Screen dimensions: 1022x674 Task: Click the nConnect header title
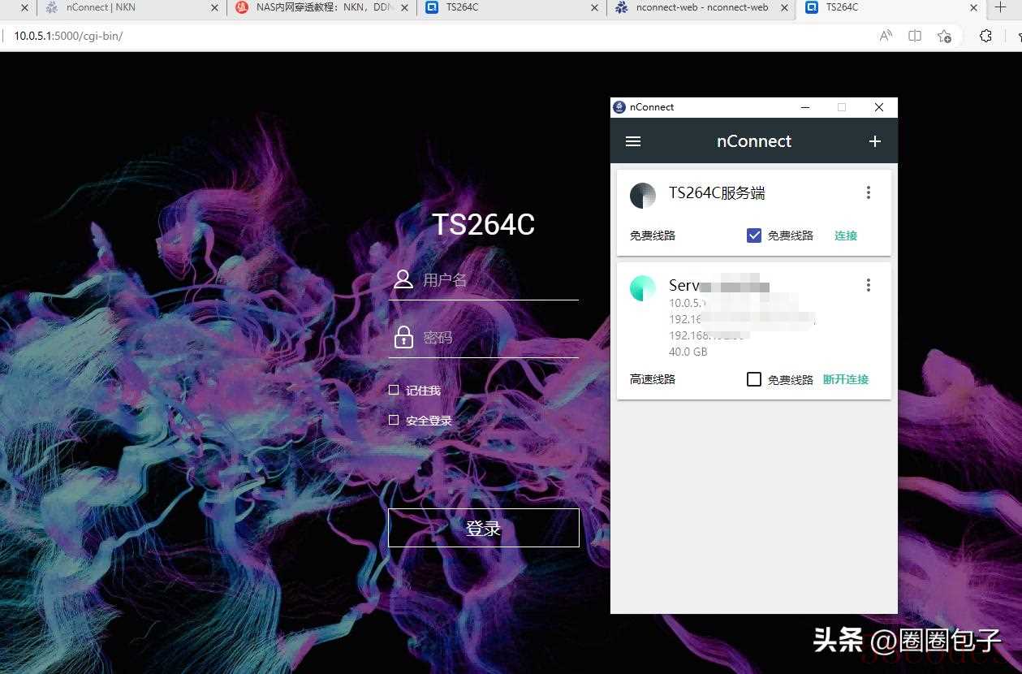pos(754,141)
